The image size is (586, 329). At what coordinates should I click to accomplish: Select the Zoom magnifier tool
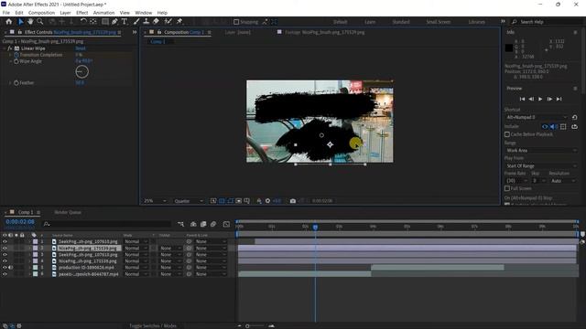(40, 22)
